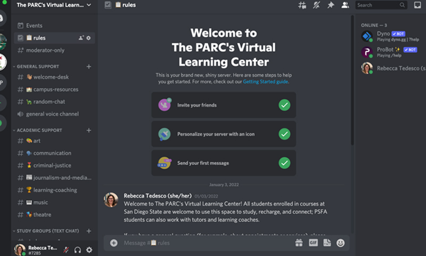Image resolution: width=426 pixels, height=256 pixels.
Task: Open the Threads icon in channel header
Action: pyautogui.click(x=302, y=5)
